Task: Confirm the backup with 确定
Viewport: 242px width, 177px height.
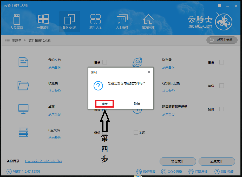Action: click(104, 104)
